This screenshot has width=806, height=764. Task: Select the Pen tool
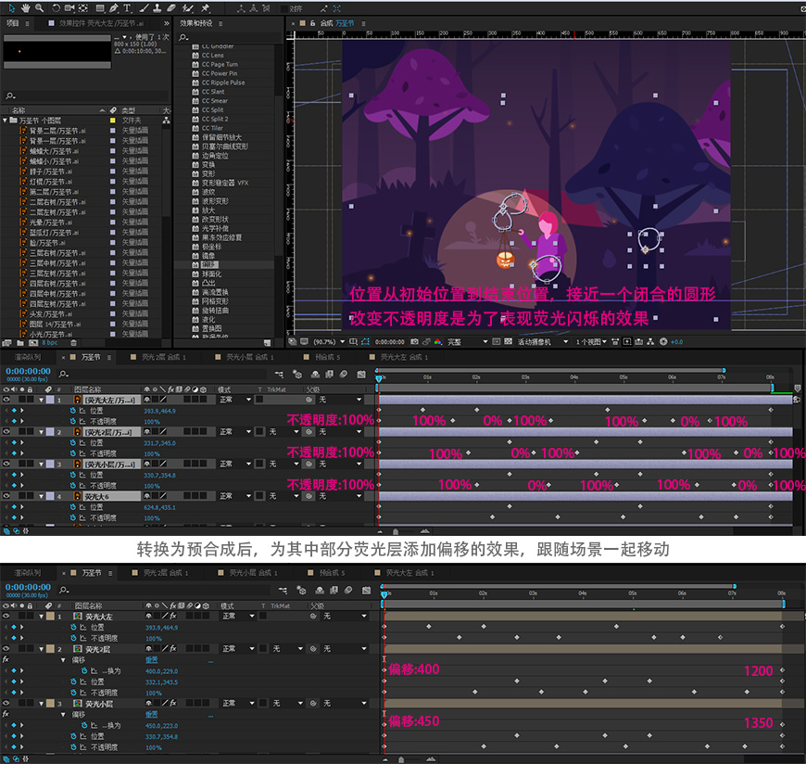tap(113, 8)
